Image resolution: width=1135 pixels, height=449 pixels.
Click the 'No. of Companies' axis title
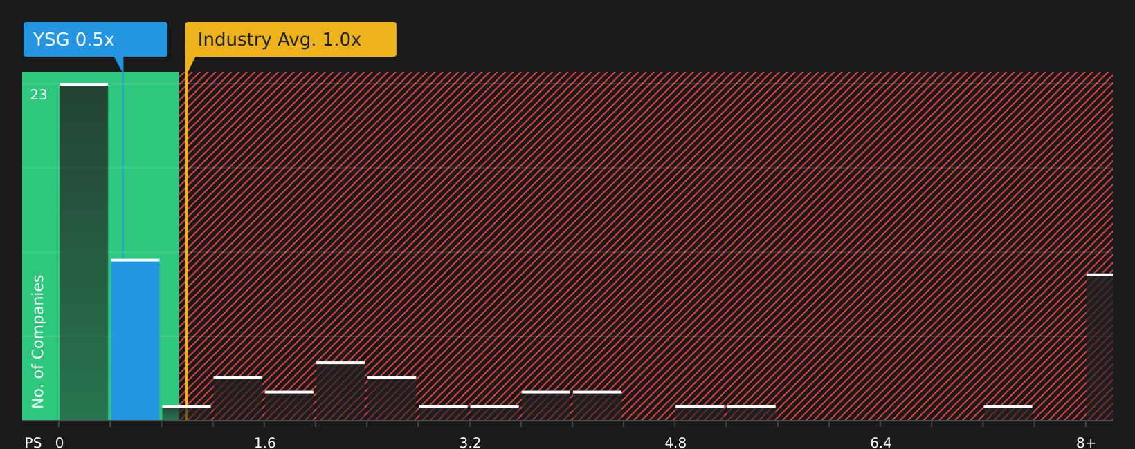click(x=38, y=341)
